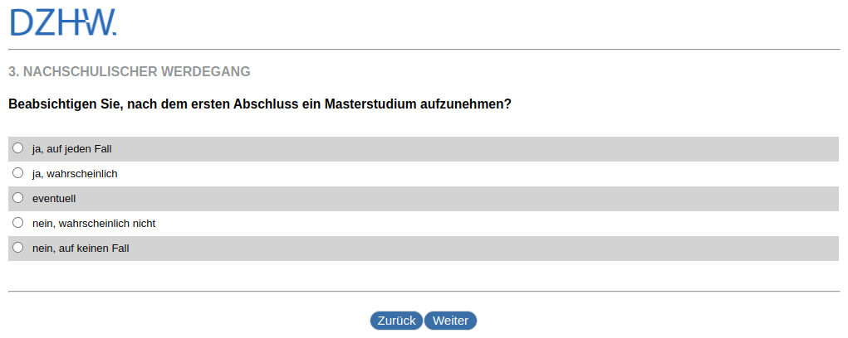Click the horizontal divider below the logo
Image resolution: width=848 pixels, height=338 pixels.
(x=424, y=50)
